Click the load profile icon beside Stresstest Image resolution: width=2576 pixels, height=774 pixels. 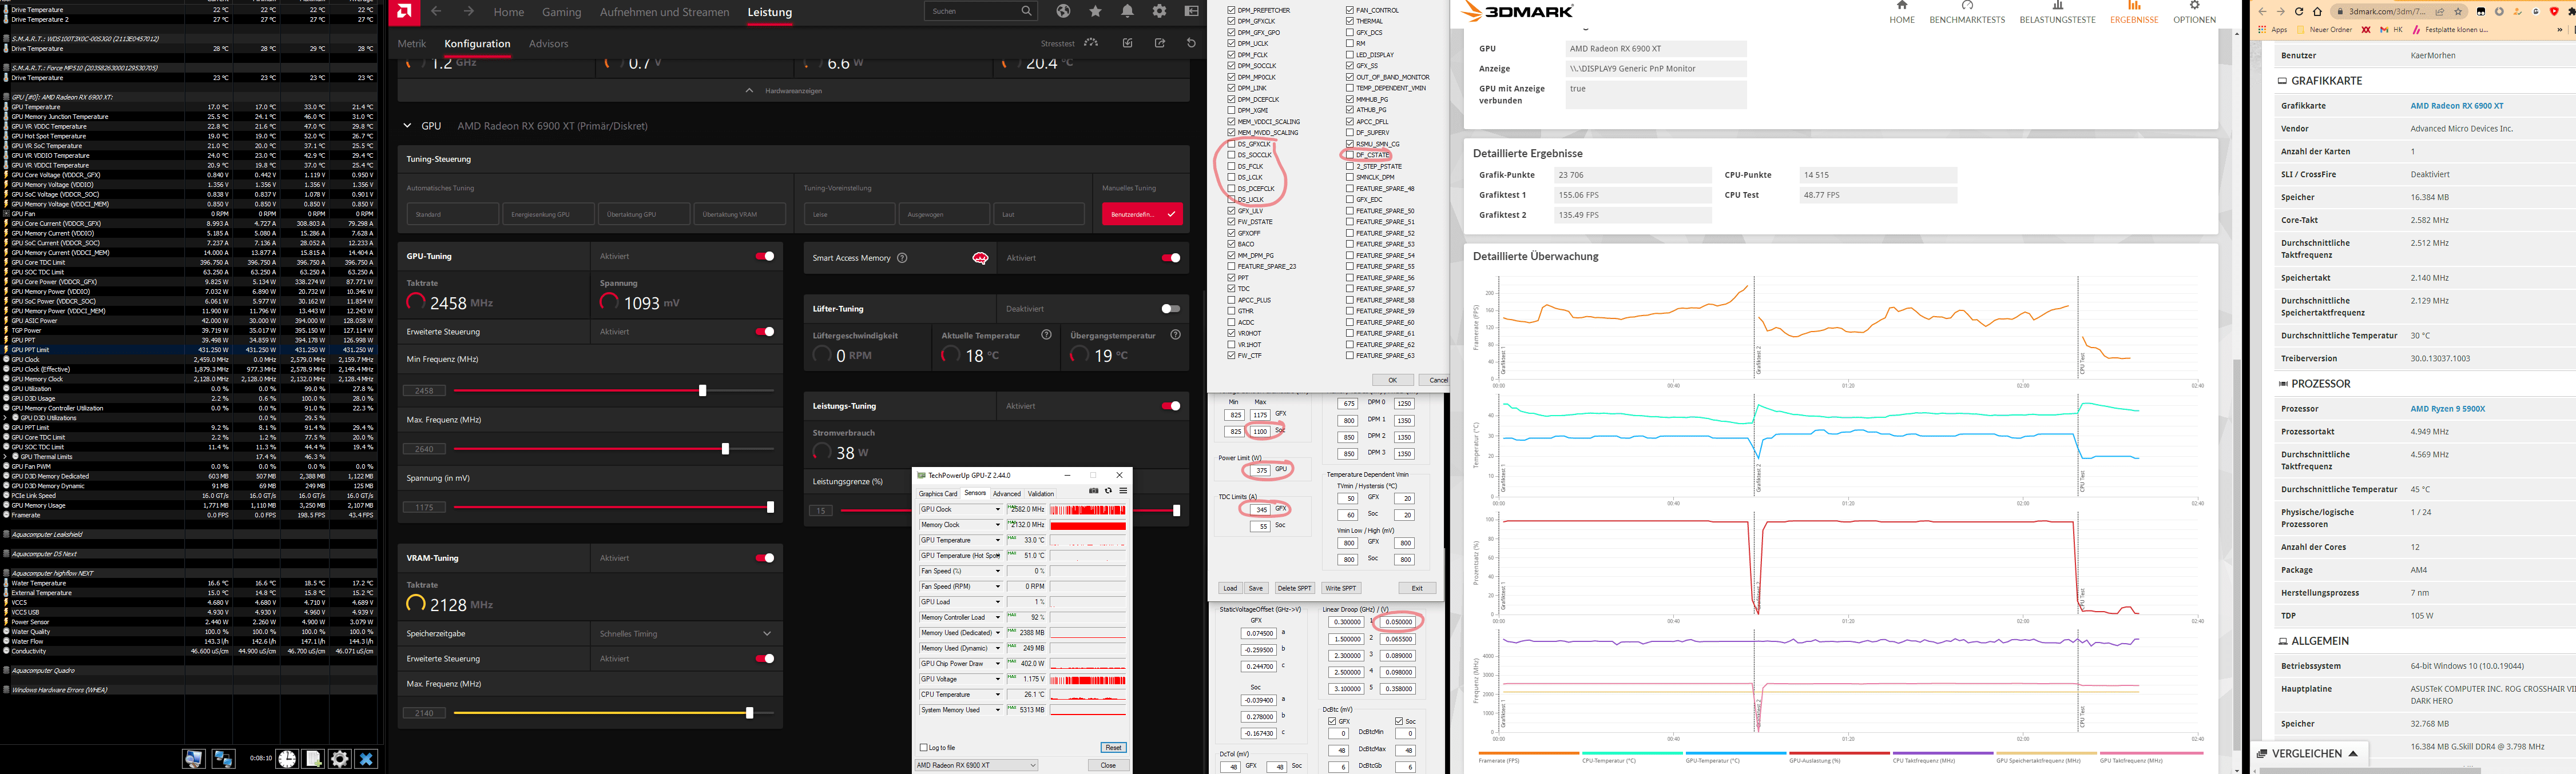click(x=1127, y=43)
